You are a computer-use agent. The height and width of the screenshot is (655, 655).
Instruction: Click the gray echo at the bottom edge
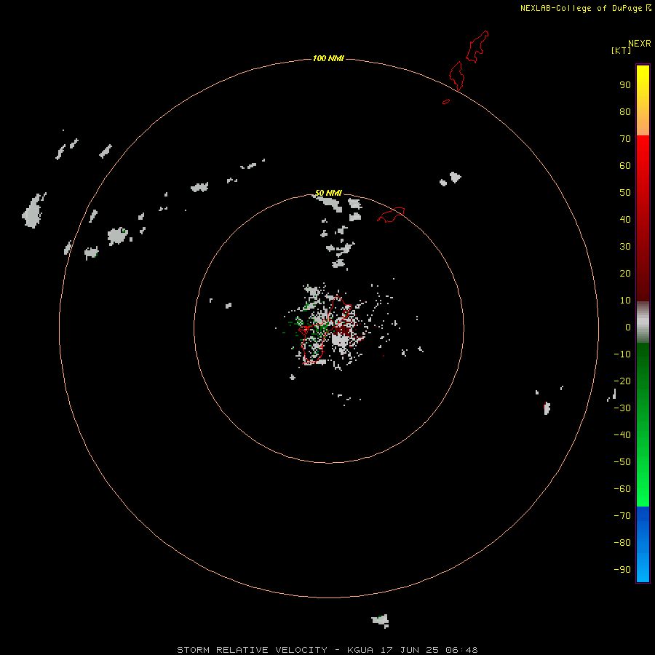[x=381, y=621]
